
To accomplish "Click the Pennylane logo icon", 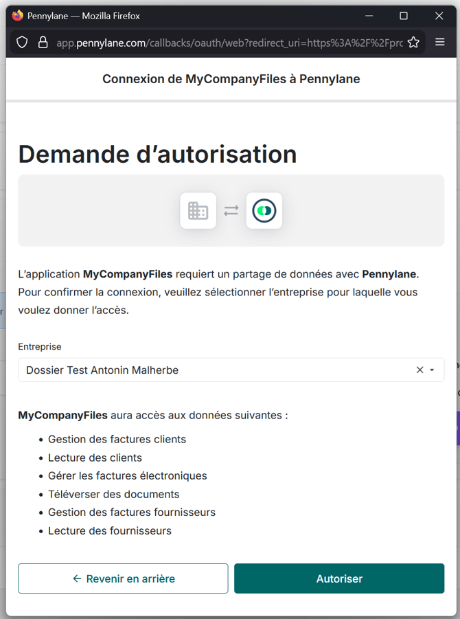I will 264,211.
